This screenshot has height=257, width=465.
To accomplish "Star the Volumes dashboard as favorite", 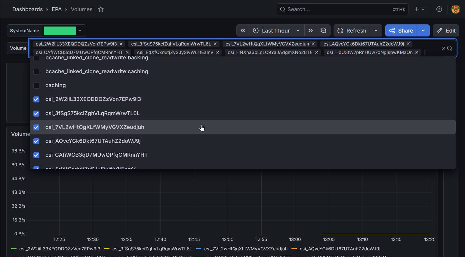I will (x=101, y=9).
